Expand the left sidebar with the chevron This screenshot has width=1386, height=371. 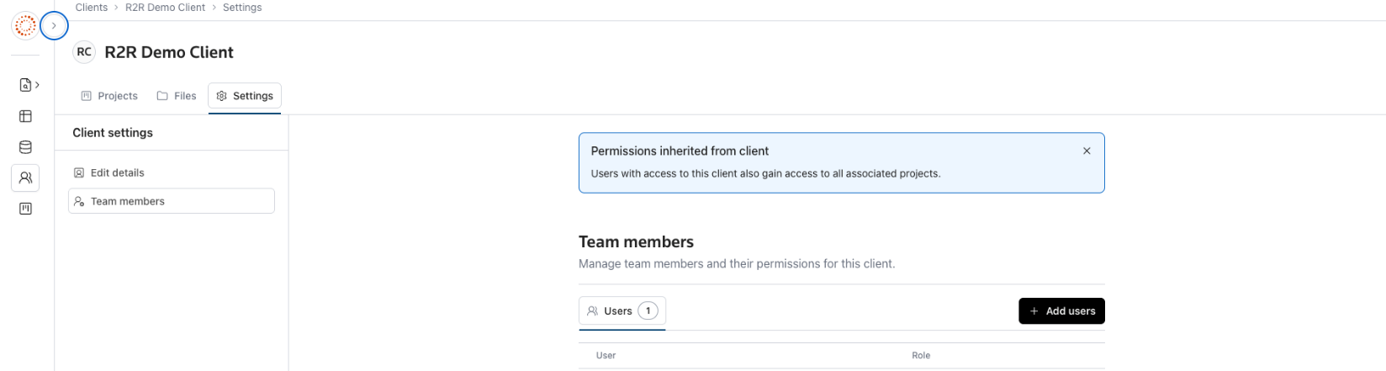[x=54, y=26]
